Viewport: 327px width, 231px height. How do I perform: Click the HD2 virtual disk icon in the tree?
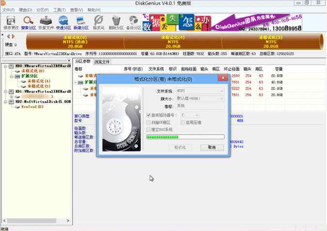click(x=11, y=102)
